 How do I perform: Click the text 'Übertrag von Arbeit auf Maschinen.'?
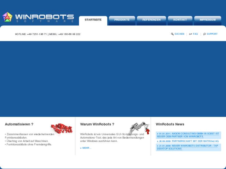click(27, 141)
